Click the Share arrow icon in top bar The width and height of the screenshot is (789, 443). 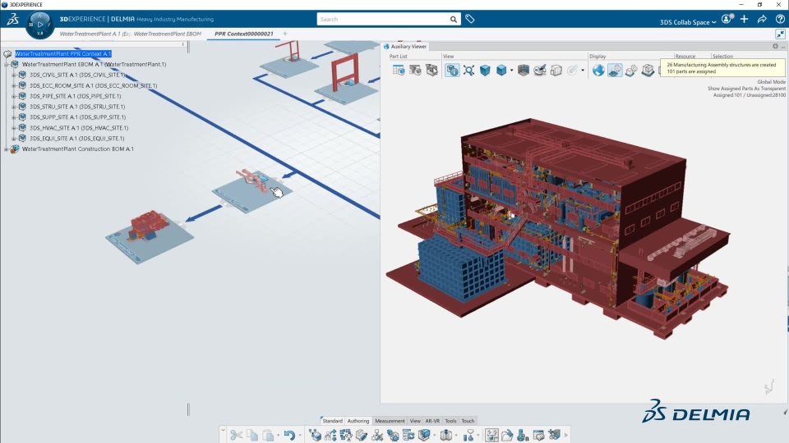(763, 19)
